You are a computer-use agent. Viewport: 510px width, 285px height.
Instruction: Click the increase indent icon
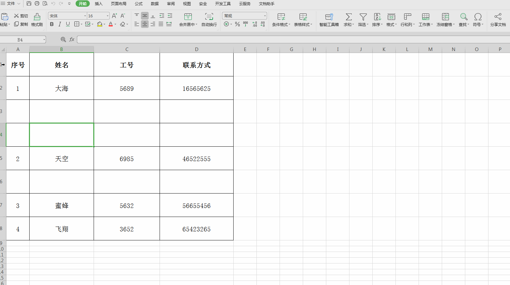point(170,15)
